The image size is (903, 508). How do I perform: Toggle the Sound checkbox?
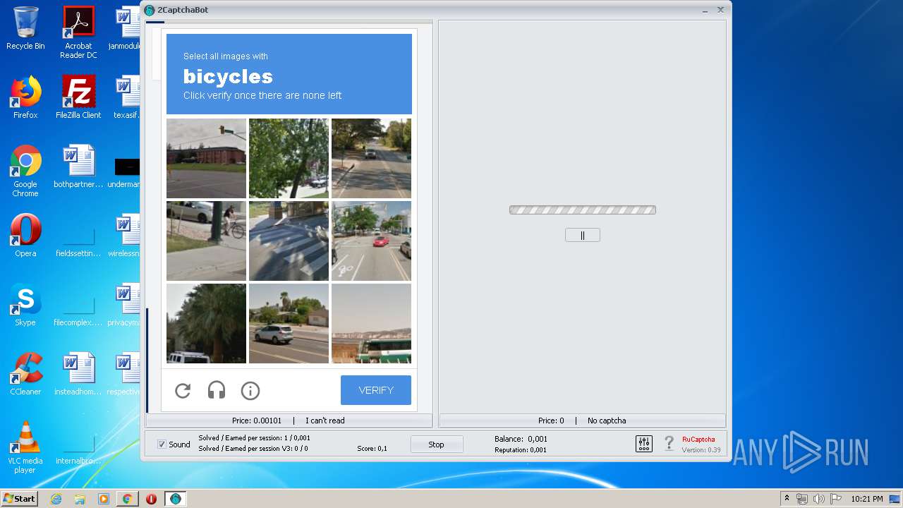162,445
